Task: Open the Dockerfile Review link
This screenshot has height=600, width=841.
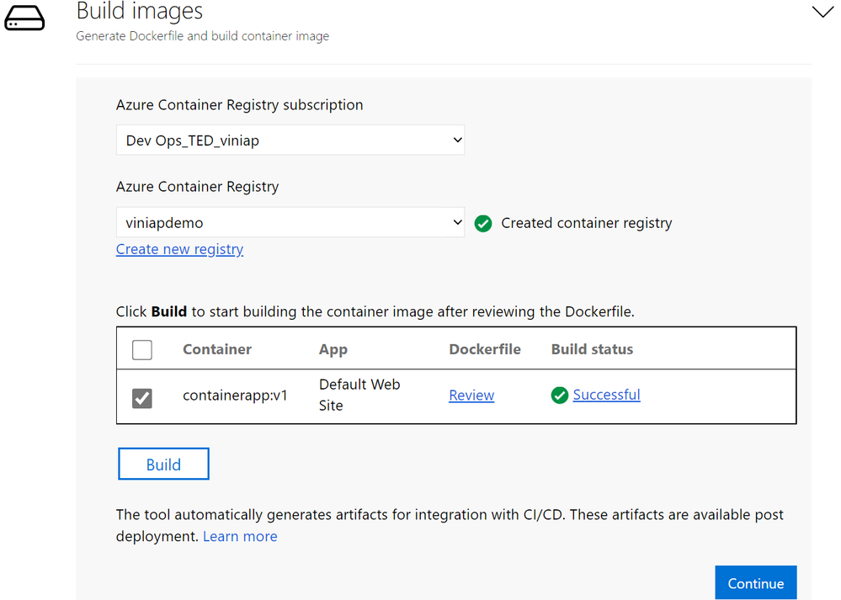Action: [x=471, y=396]
